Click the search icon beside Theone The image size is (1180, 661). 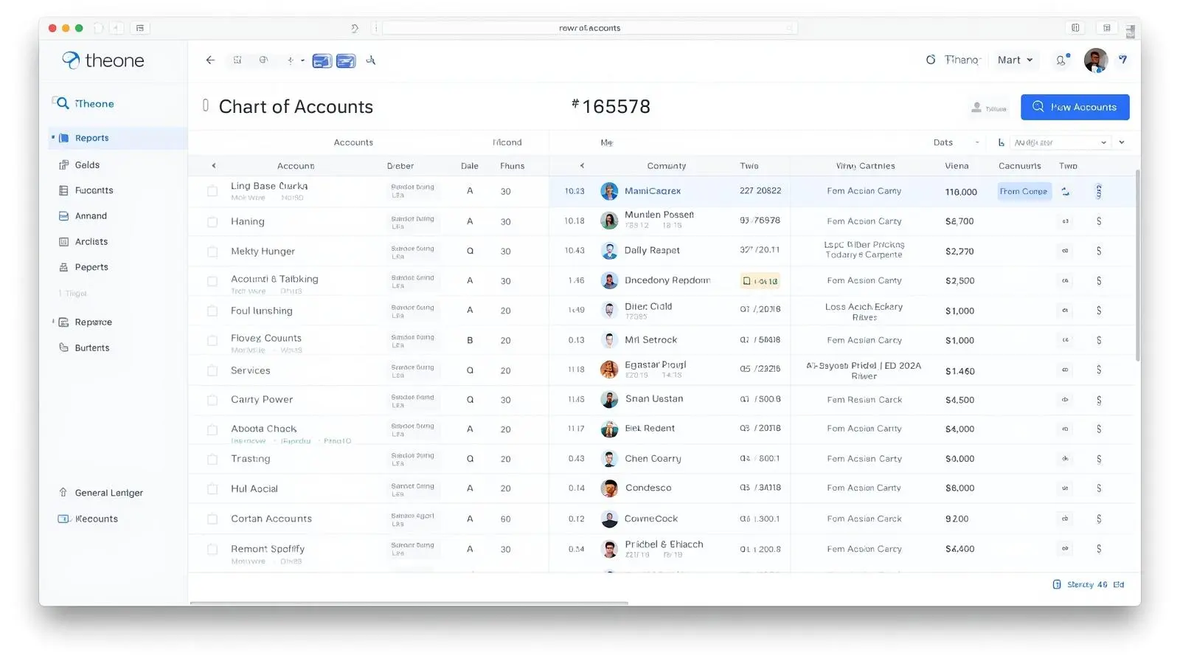62,103
